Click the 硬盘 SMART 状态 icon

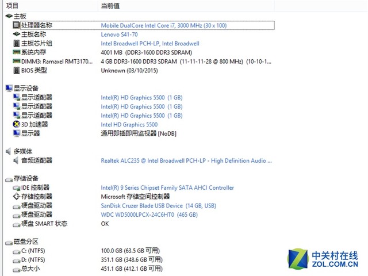[x=17, y=225]
